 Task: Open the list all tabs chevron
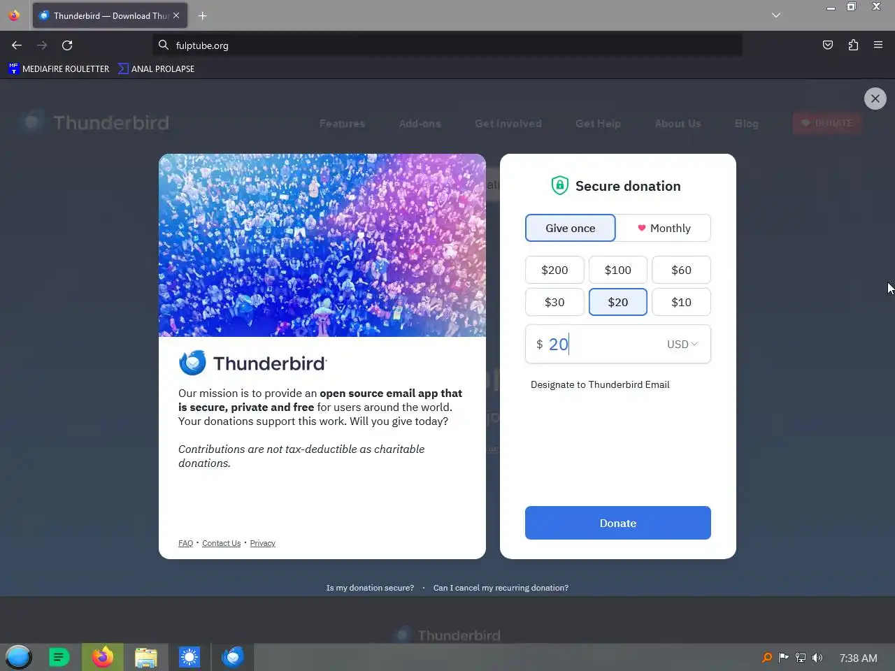775,15
